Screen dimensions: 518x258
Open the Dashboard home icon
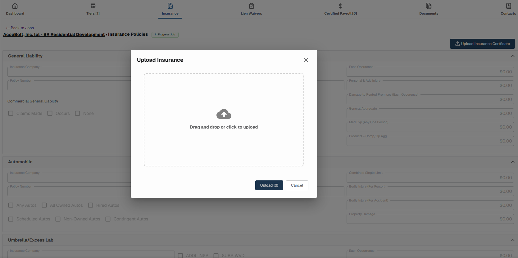click(15, 6)
